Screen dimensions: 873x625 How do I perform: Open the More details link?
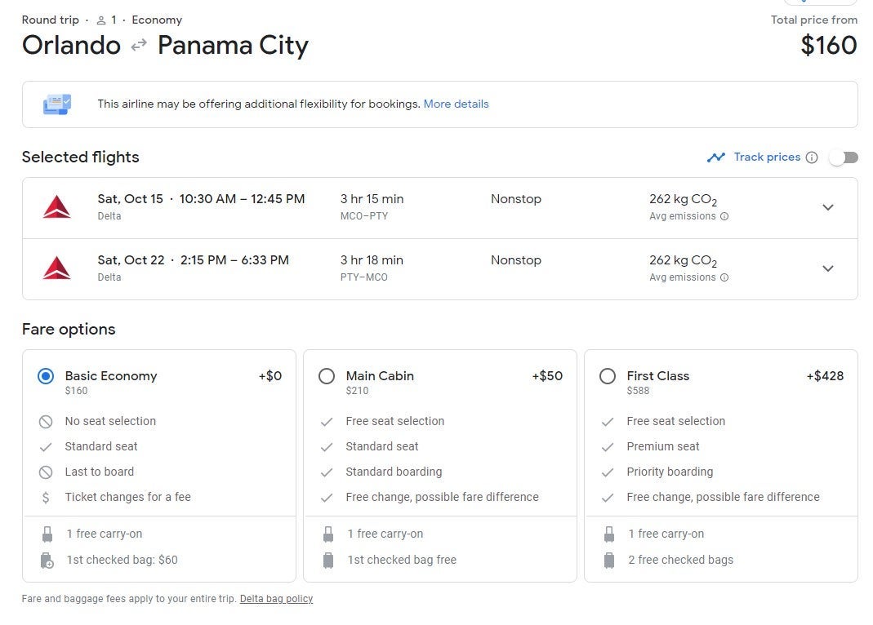tap(456, 104)
